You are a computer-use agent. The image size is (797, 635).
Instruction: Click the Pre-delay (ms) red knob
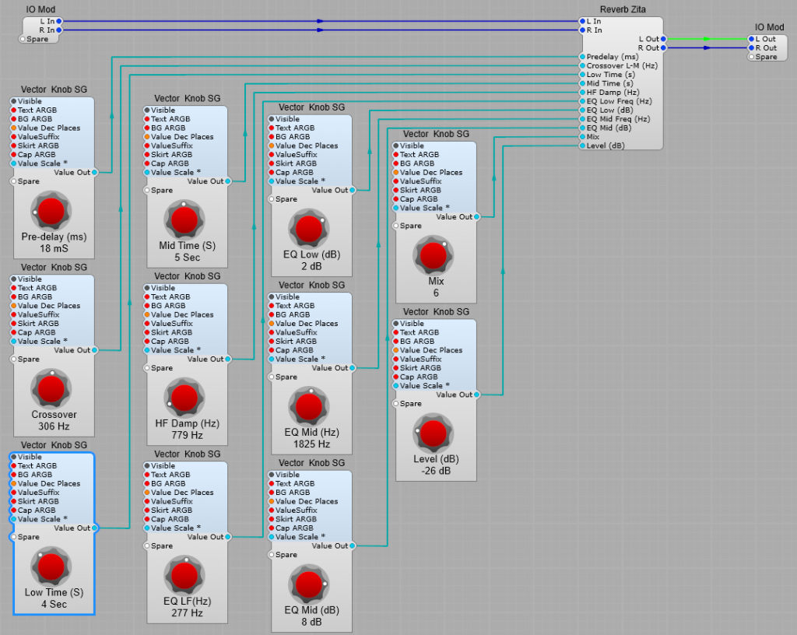point(51,212)
